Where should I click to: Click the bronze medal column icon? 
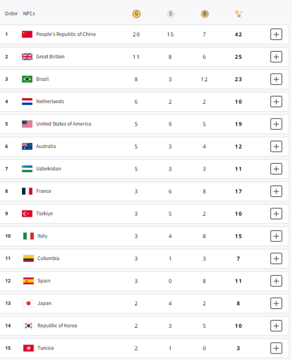pos(205,14)
